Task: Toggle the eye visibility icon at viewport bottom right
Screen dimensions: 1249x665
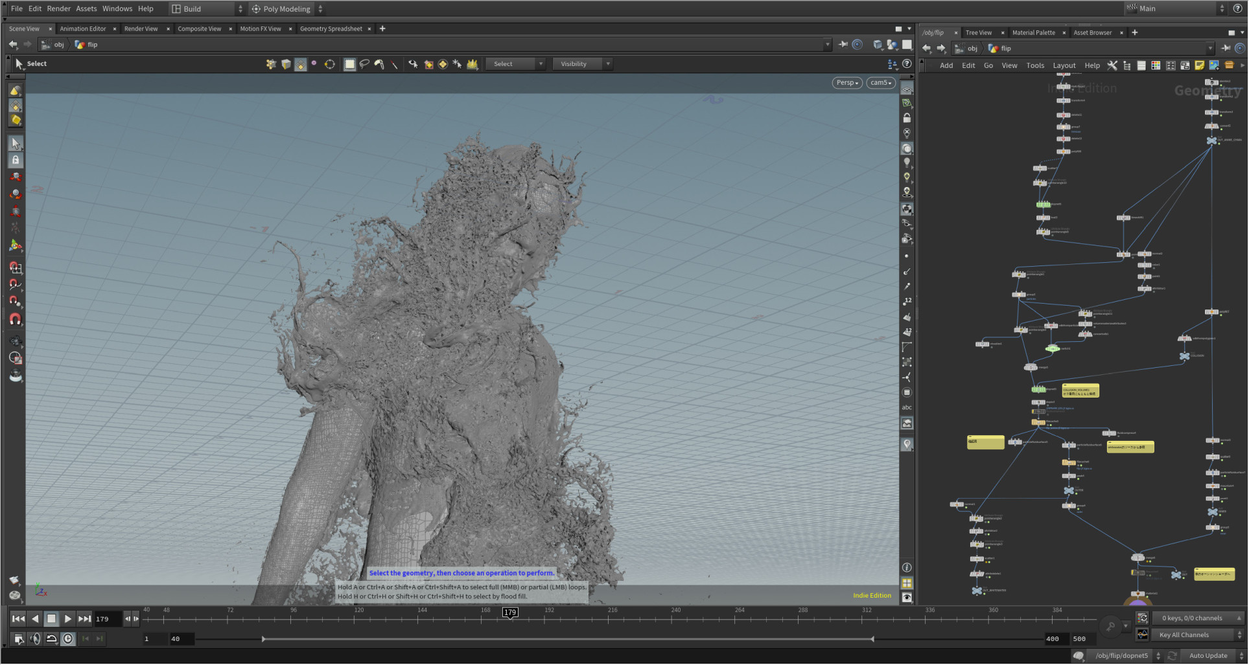Action: [x=907, y=598]
